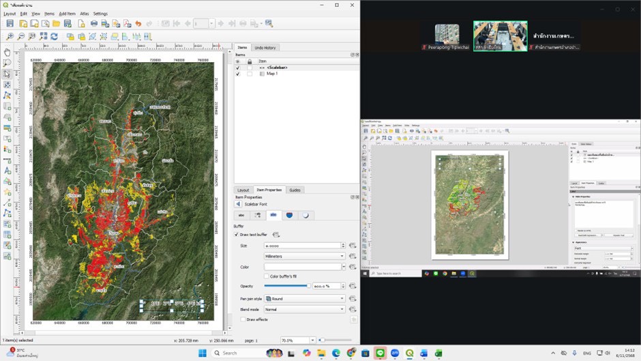Screen dimensions: 641x361
Task: Uncheck Draw text buffer checkbox
Action: click(237, 235)
